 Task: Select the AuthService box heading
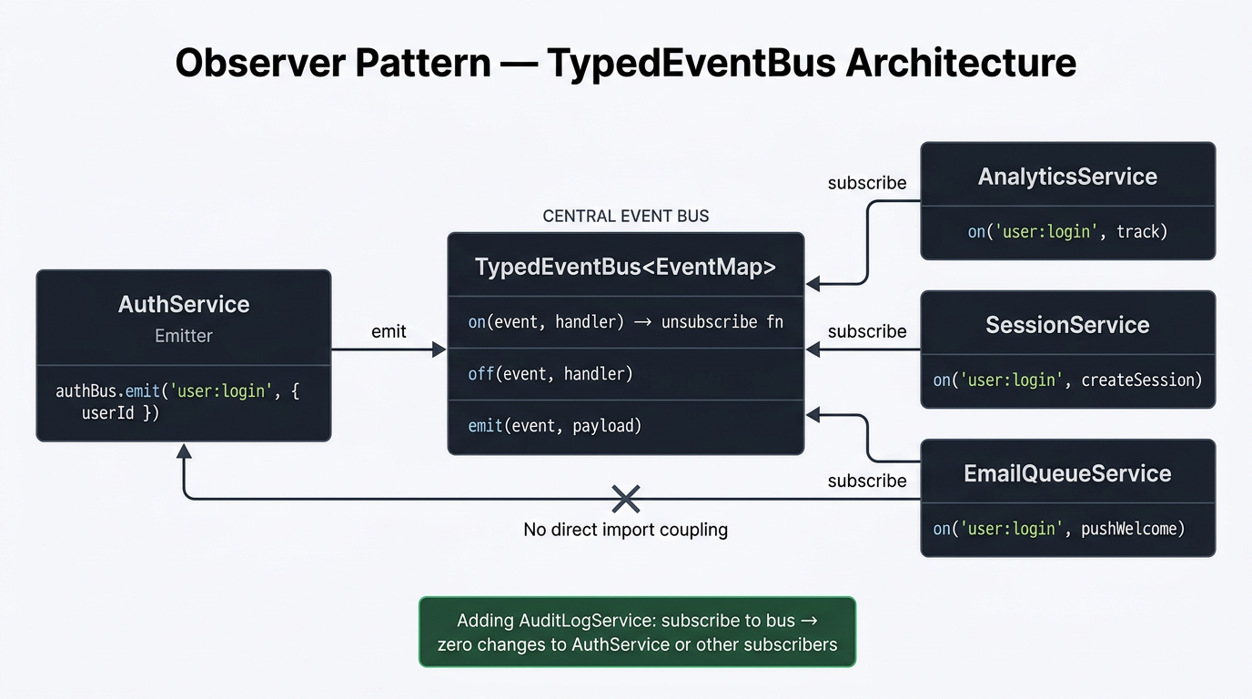tap(184, 304)
